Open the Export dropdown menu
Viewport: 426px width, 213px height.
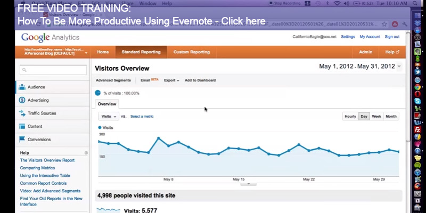pyautogui.click(x=171, y=80)
